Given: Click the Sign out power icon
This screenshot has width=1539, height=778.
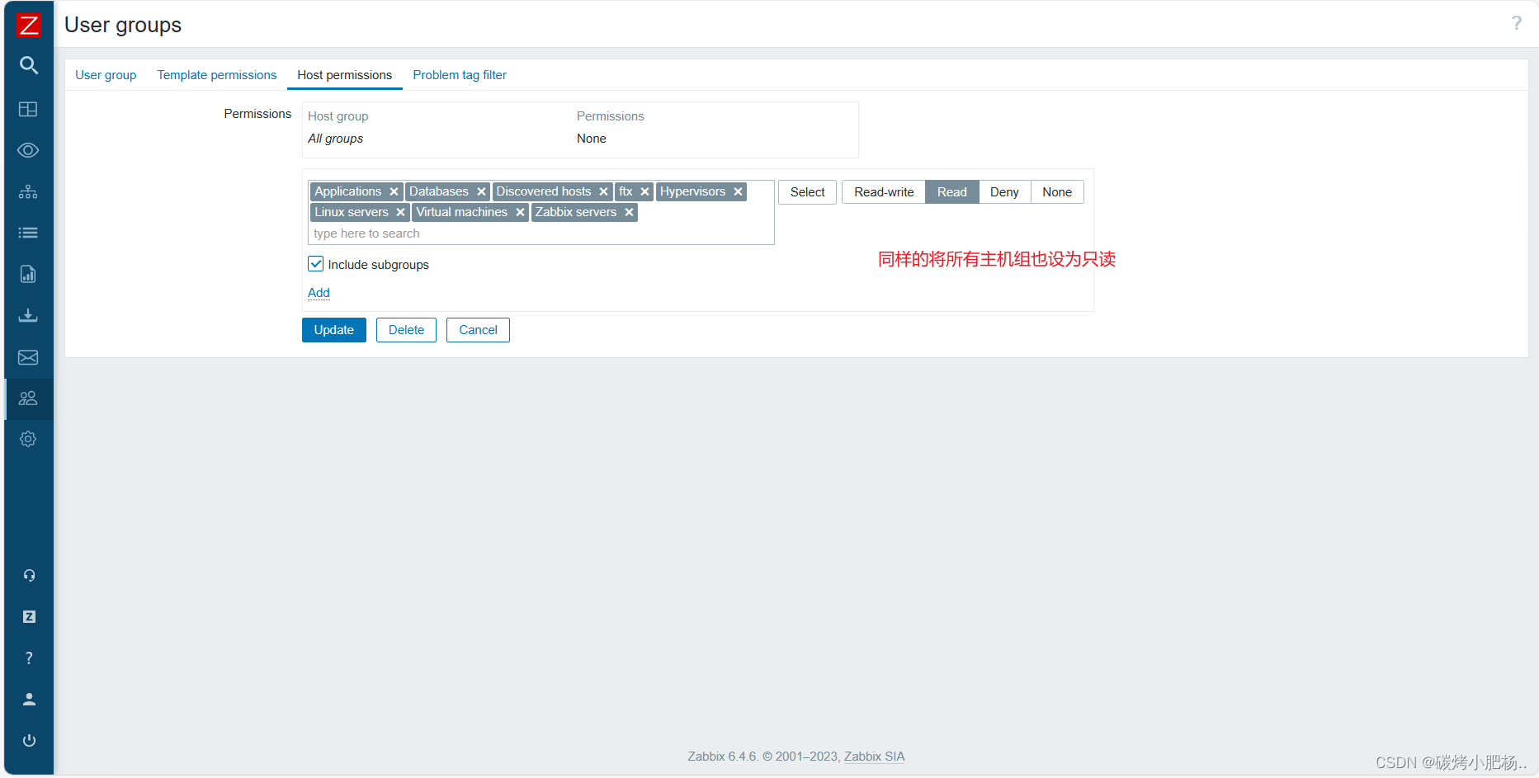Looking at the screenshot, I should (x=29, y=740).
